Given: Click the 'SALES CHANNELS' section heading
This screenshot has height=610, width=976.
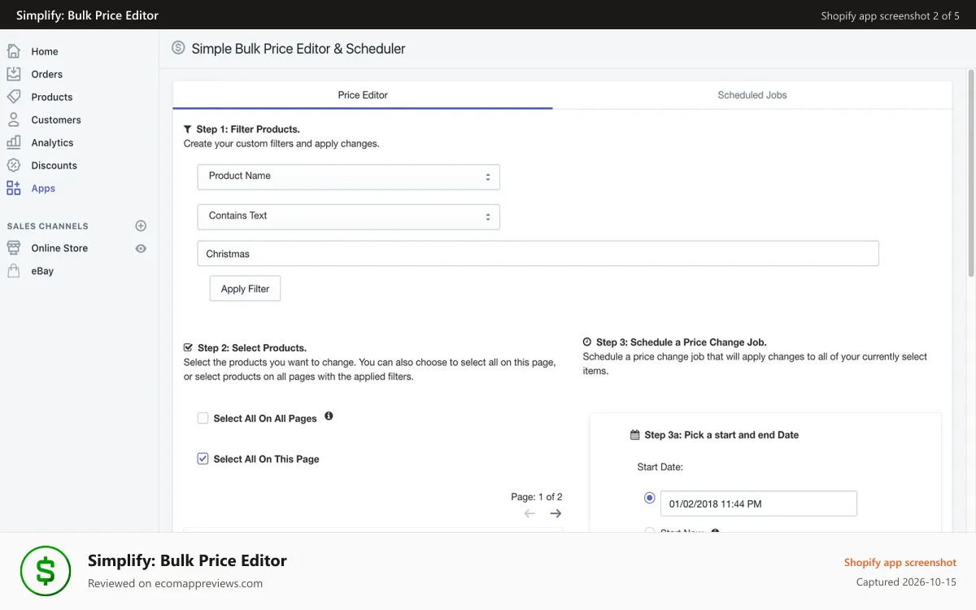Looking at the screenshot, I should pyautogui.click(x=47, y=226).
